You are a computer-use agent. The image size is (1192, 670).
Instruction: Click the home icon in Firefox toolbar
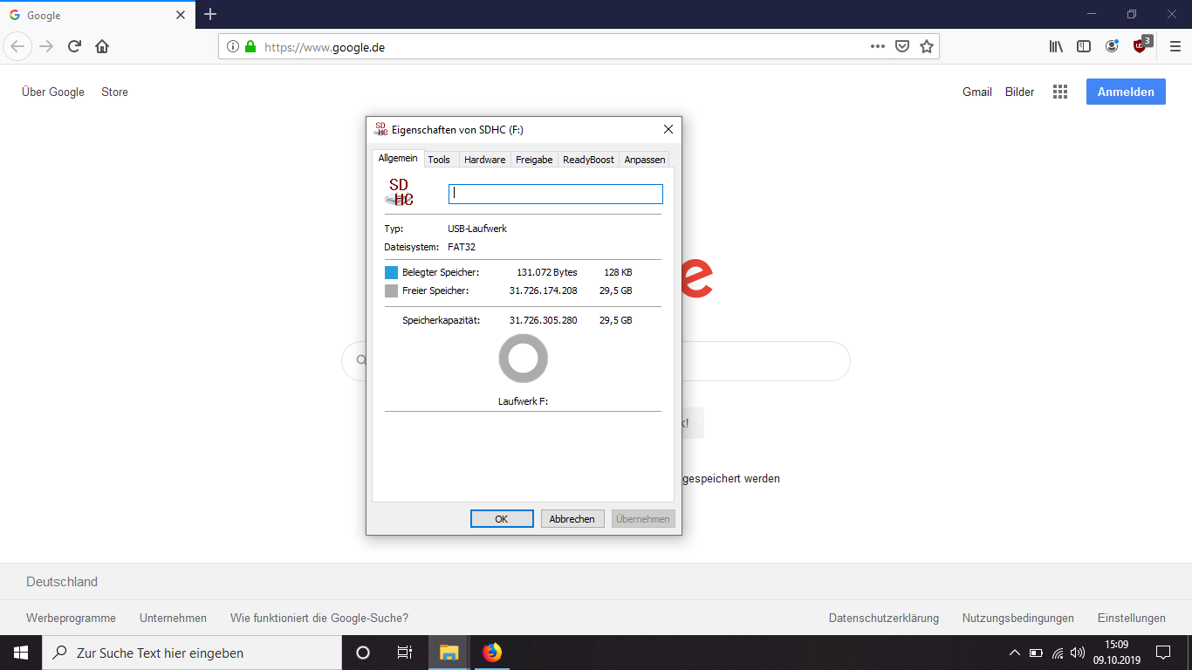point(101,46)
